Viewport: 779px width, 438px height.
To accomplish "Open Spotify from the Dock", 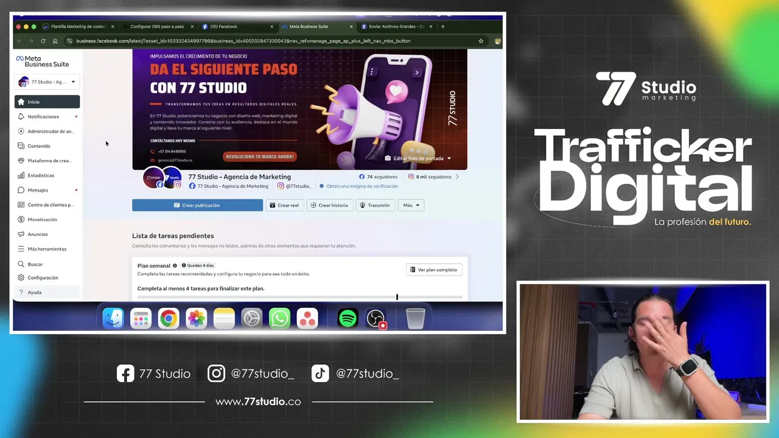I will coord(348,318).
